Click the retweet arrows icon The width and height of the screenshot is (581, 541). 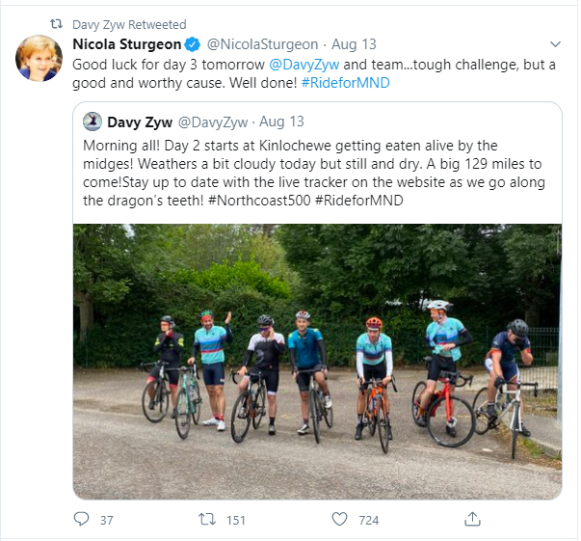point(206,520)
